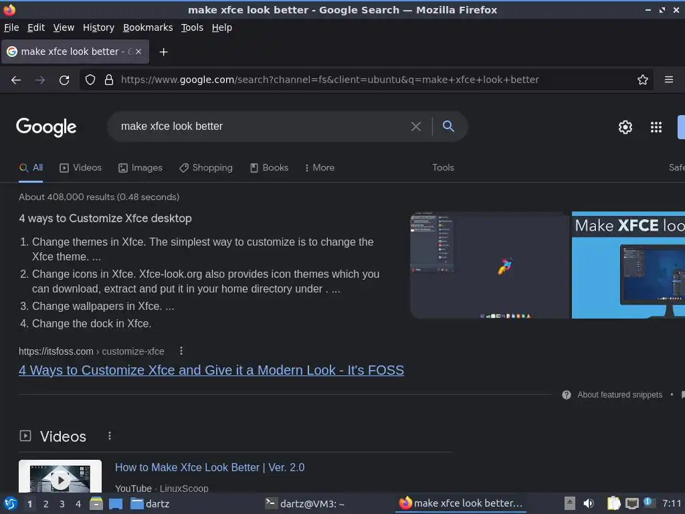Viewport: 685px width, 514px height.
Task: Click About featured snippets link
Action: pyautogui.click(x=619, y=395)
